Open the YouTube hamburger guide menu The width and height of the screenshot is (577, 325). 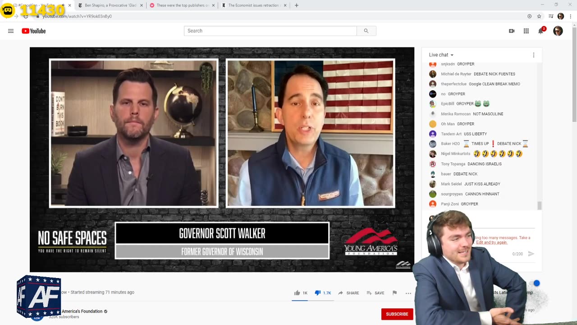(11, 31)
